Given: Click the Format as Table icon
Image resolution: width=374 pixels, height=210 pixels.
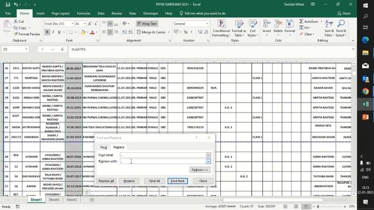Looking at the screenshot, I should [x=239, y=24].
